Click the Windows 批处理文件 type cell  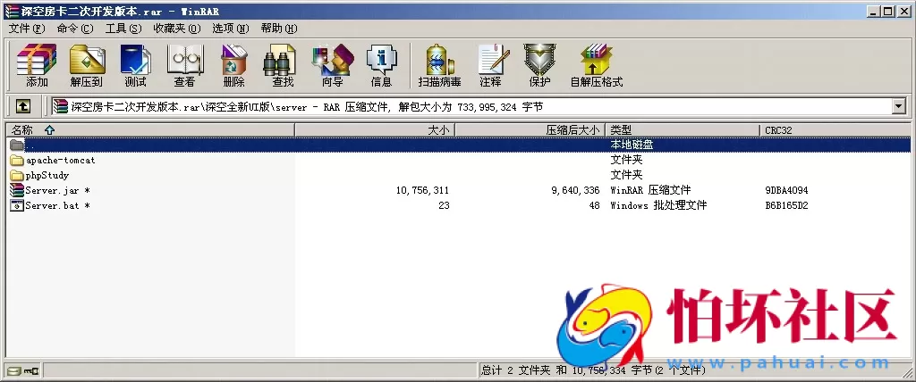tap(658, 205)
